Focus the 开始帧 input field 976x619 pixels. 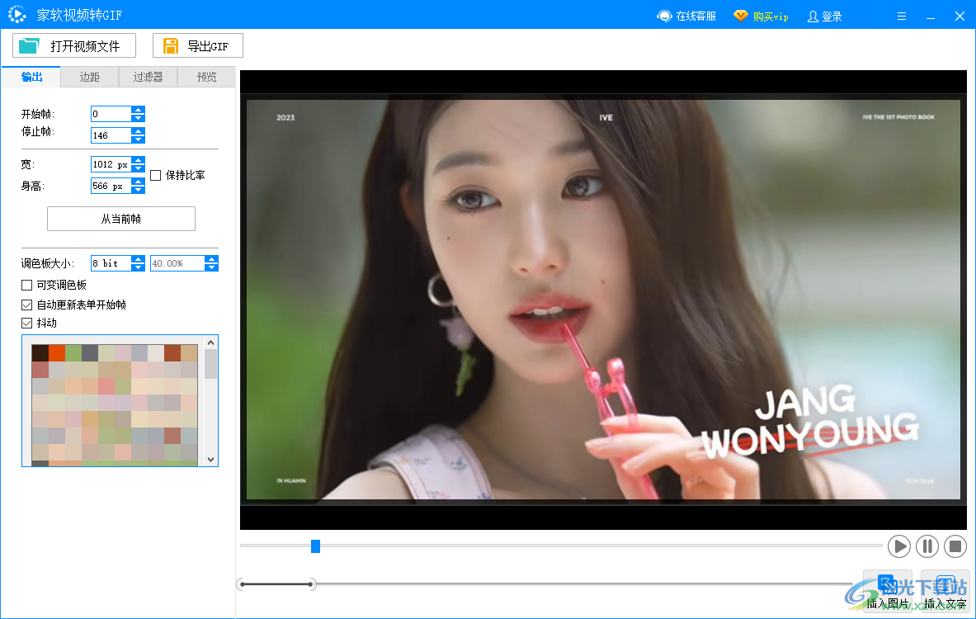tap(111, 114)
